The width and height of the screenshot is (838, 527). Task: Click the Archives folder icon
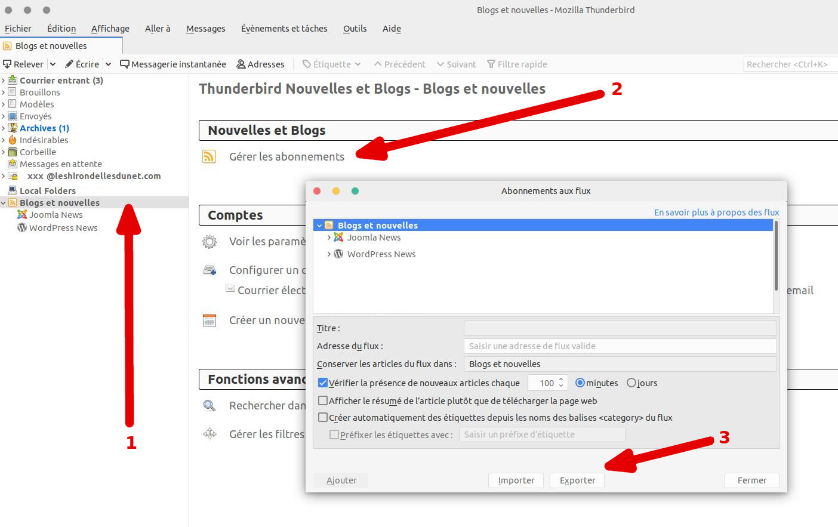point(13,128)
